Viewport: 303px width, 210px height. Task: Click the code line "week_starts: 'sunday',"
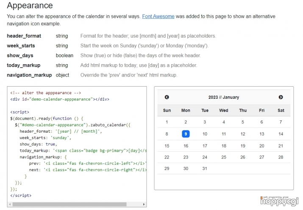[45, 138]
